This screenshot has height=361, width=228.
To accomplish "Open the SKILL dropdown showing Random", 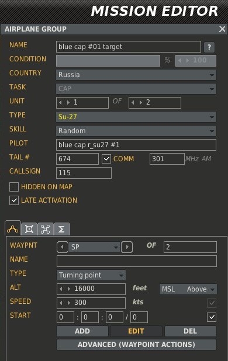I will [x=136, y=131].
